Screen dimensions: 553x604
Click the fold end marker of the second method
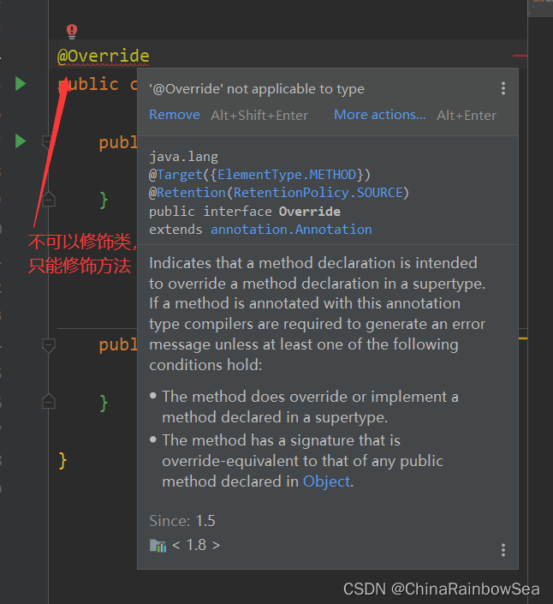(x=49, y=401)
